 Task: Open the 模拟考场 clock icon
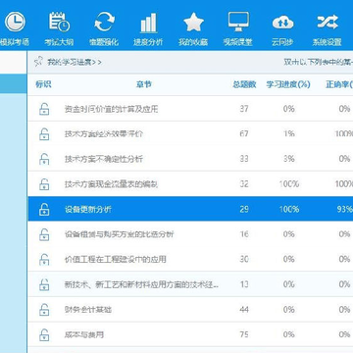(x=15, y=22)
